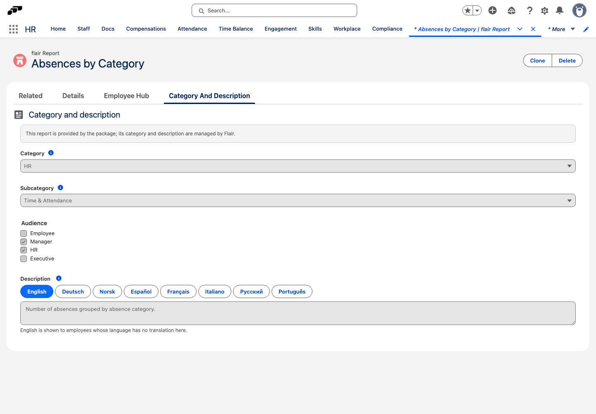Click the flair Report record icon
Screen dimensions: 596x414
[x=20, y=60]
